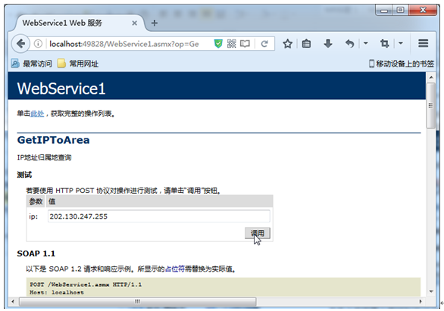Bookmark this page with the star icon
The image size is (444, 311).
pos(287,44)
